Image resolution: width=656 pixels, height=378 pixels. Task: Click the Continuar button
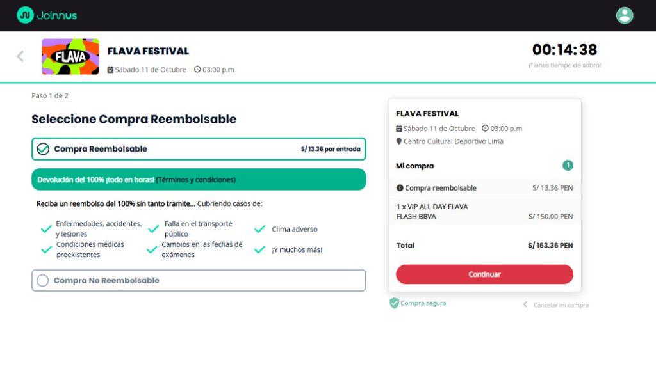click(484, 274)
